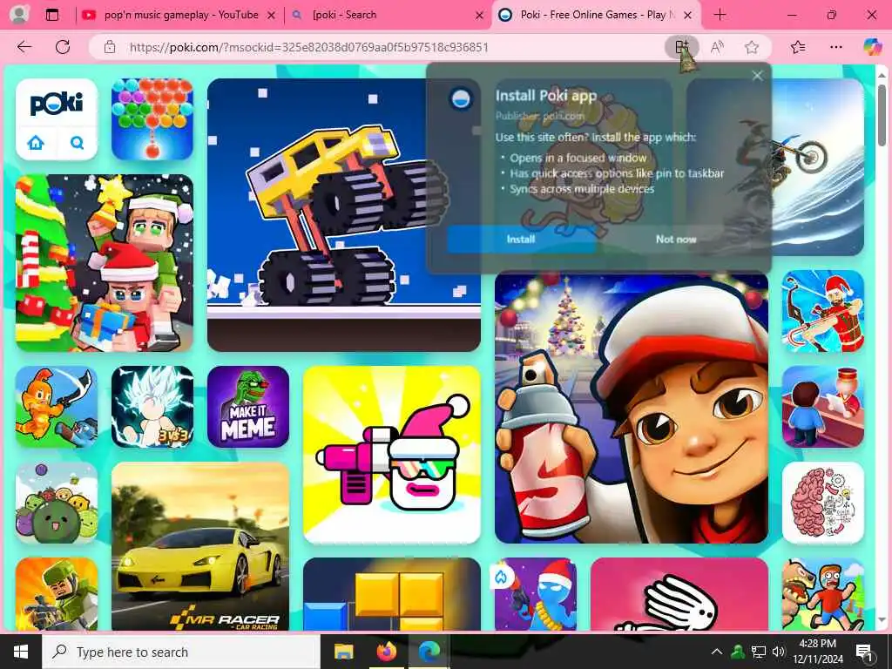Open a new tab with plus button
The image size is (892, 669).
720,15
